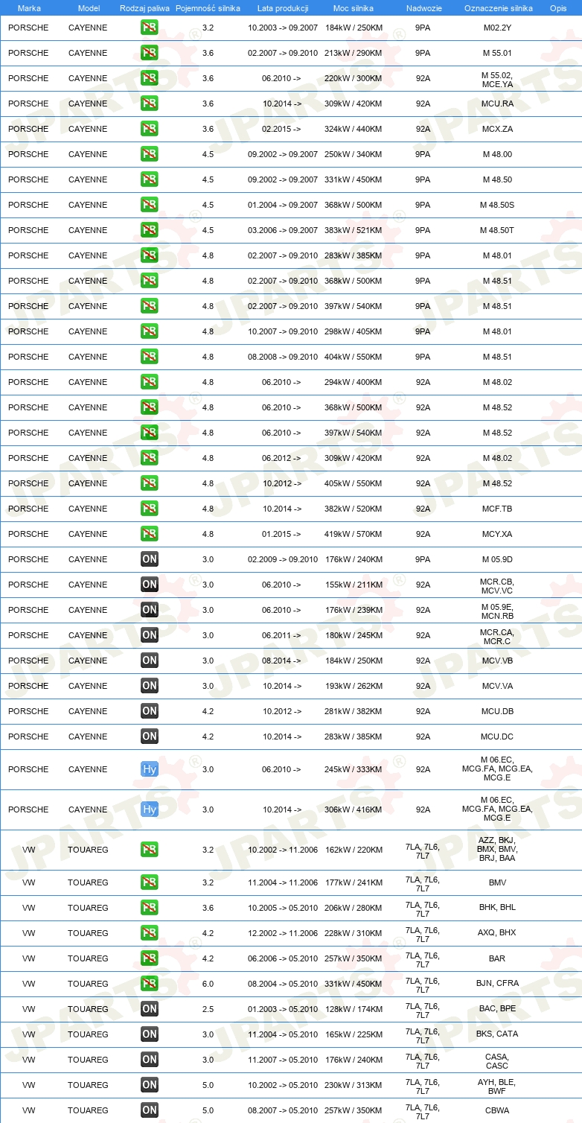Image resolution: width=582 pixels, height=1123 pixels.
Task: Select the 281kW / 382KM power cell
Action: tap(354, 711)
